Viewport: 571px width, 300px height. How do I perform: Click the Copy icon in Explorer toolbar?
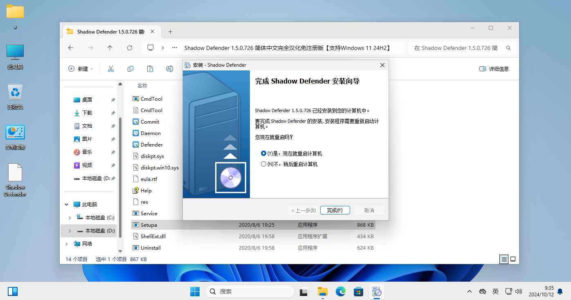tap(130, 69)
